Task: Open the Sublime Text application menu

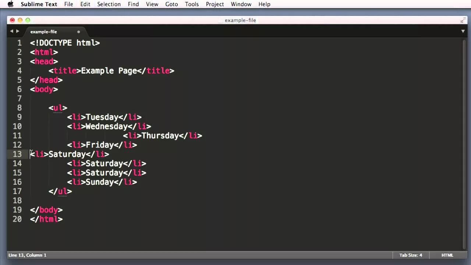Action: (x=39, y=4)
